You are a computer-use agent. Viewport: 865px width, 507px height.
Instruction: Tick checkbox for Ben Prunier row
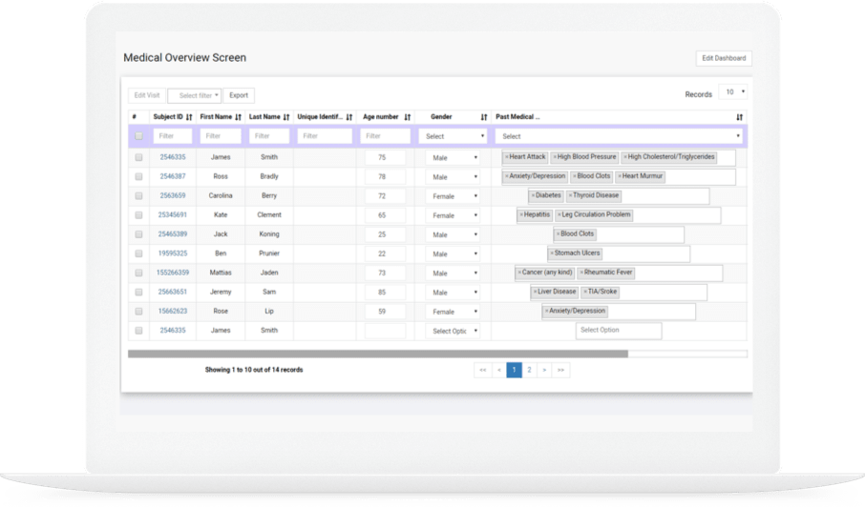click(x=139, y=253)
